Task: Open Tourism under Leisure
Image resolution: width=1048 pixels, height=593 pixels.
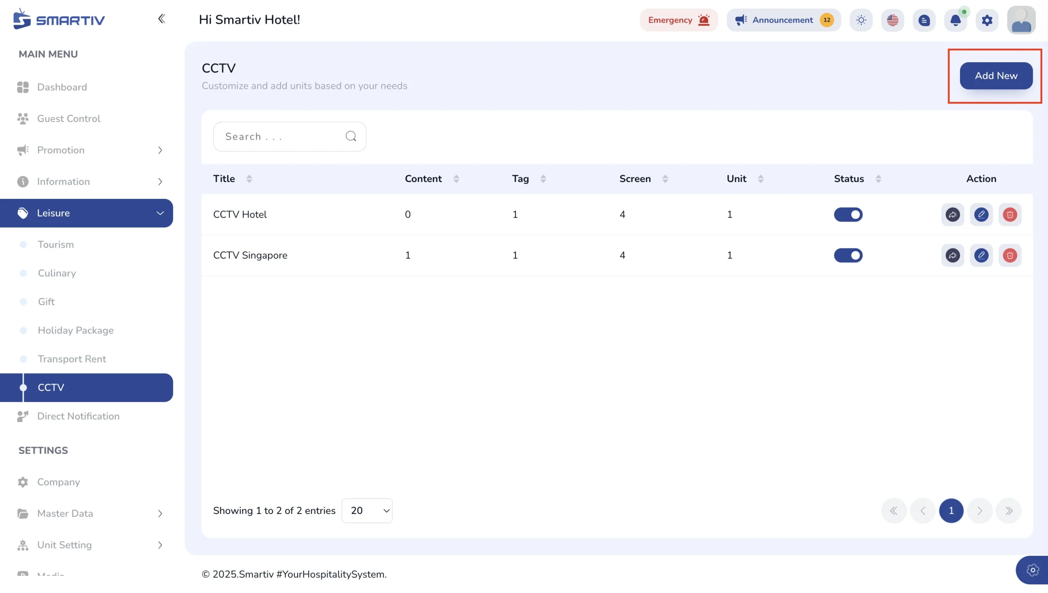Action: (x=56, y=245)
